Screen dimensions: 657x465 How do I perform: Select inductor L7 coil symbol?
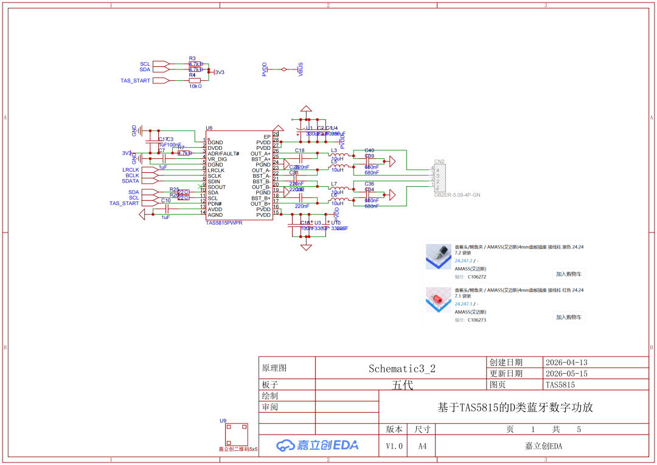click(x=339, y=189)
